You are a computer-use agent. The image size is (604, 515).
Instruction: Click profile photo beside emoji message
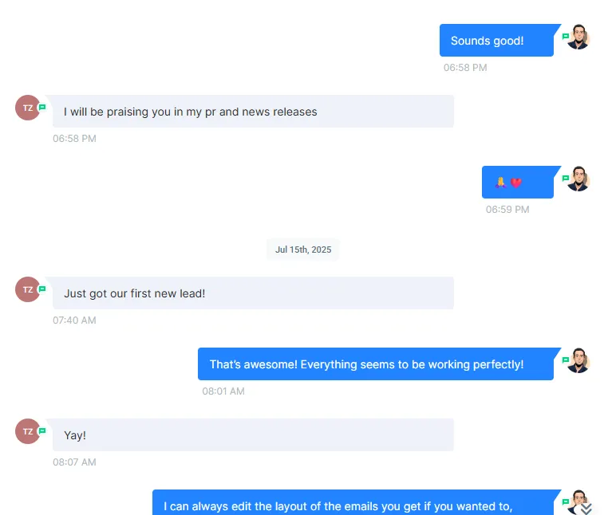tap(578, 179)
